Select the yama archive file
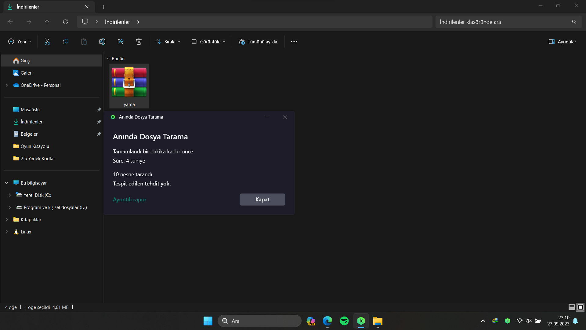The height and width of the screenshot is (330, 586). point(129,86)
